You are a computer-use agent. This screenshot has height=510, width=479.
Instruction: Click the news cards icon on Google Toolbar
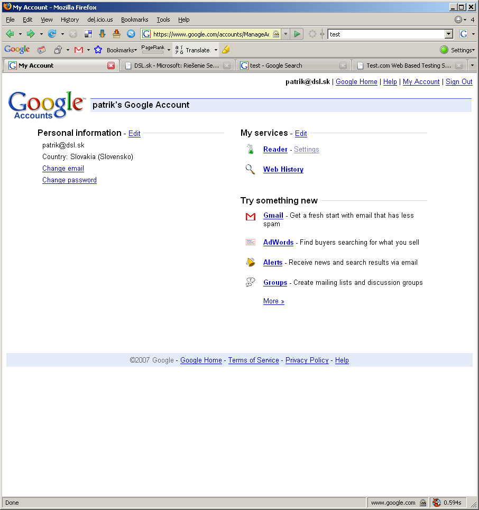coord(41,50)
